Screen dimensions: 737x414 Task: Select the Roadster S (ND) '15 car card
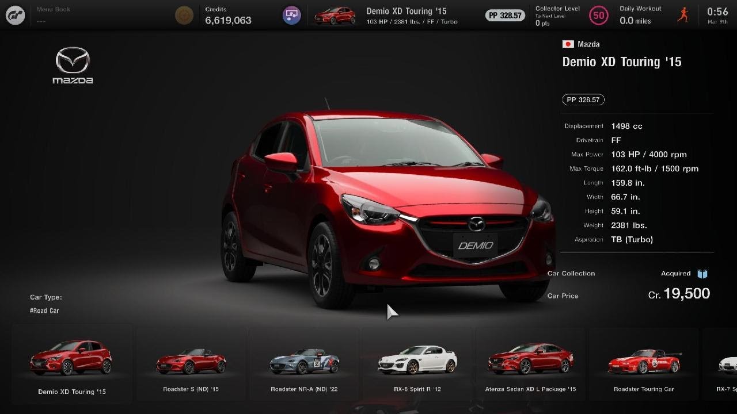point(191,364)
